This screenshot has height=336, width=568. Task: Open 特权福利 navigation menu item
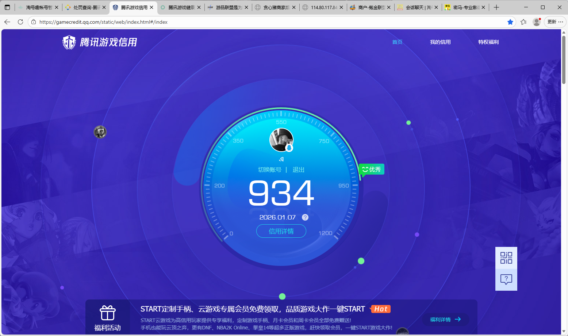[488, 42]
